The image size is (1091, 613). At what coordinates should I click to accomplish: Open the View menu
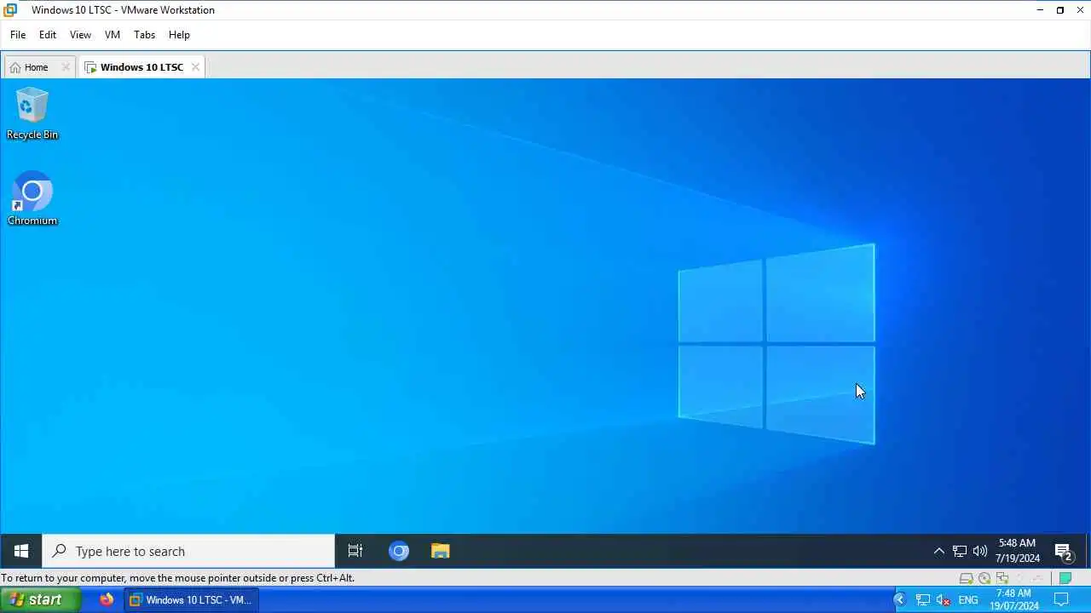pyautogui.click(x=80, y=35)
